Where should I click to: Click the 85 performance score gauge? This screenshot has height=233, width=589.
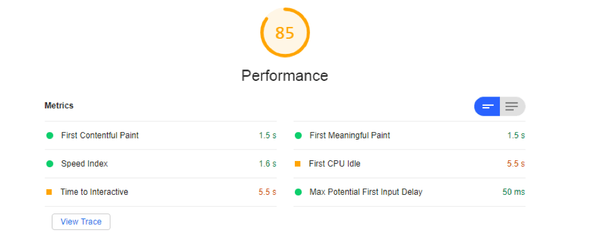[285, 33]
